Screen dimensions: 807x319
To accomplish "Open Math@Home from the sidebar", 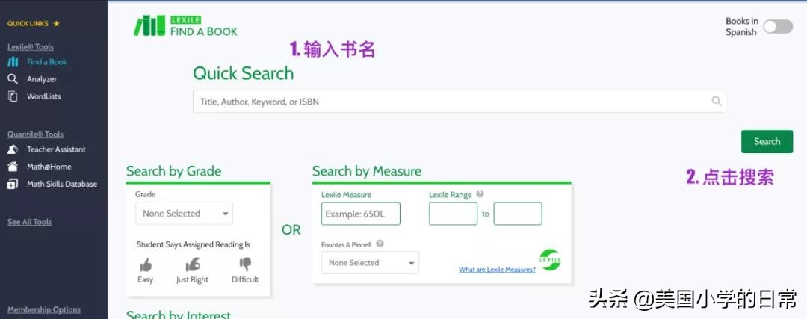I will click(x=49, y=167).
